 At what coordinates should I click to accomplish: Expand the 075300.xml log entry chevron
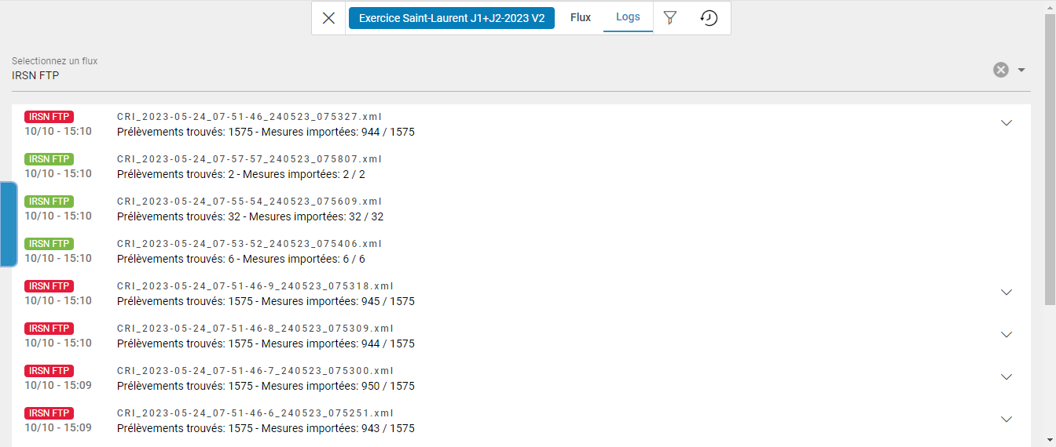[x=1006, y=377]
